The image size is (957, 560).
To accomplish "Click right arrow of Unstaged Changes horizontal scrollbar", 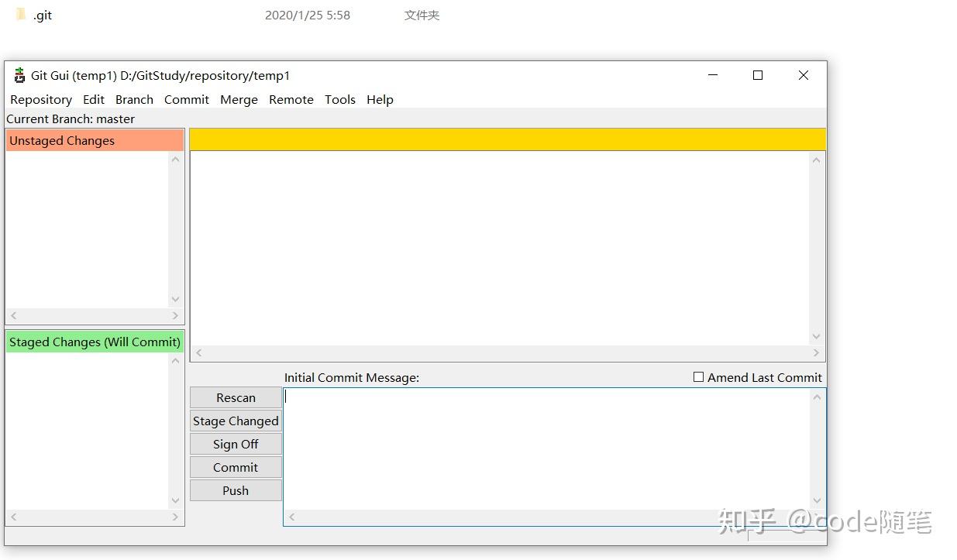I will [x=175, y=315].
